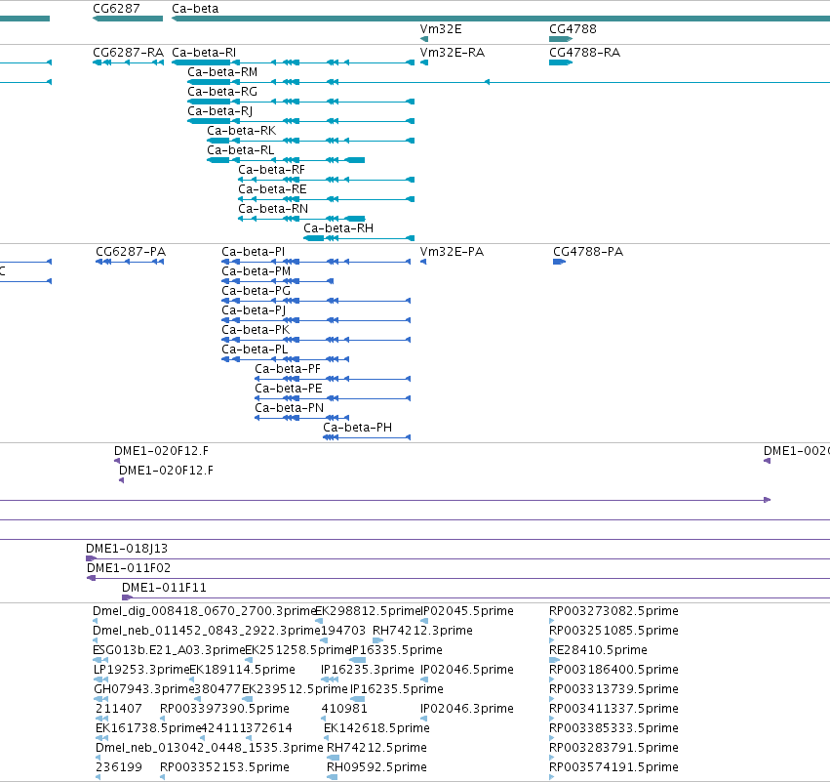Click transcript label Ca-beta-RG
The image size is (830, 782).
pyautogui.click(x=222, y=92)
